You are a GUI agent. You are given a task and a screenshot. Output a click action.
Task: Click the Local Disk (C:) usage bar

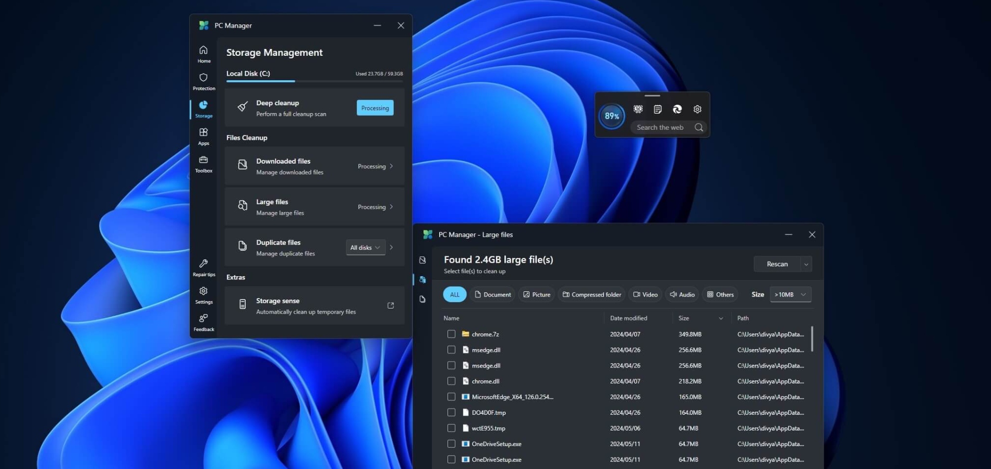tap(315, 81)
